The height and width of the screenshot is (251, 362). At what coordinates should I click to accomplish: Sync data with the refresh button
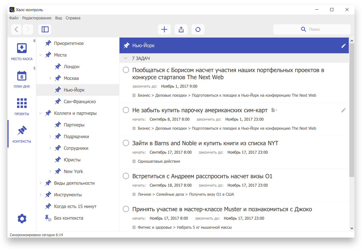point(198,29)
